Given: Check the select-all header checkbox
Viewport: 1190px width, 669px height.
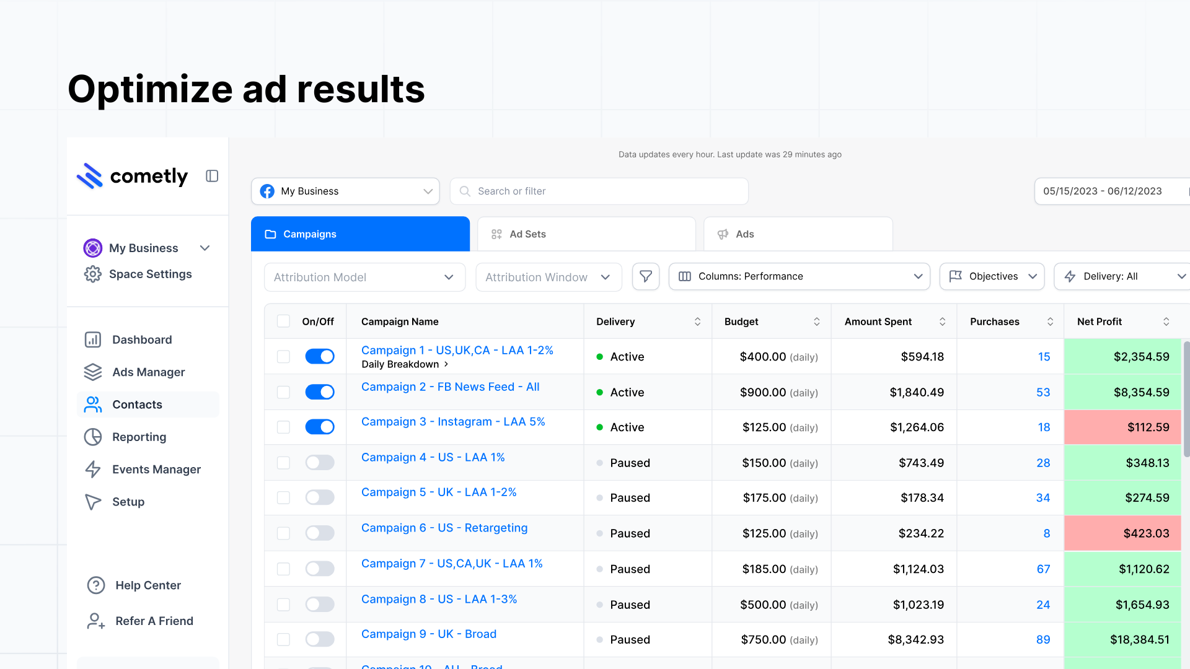Looking at the screenshot, I should pyautogui.click(x=283, y=321).
